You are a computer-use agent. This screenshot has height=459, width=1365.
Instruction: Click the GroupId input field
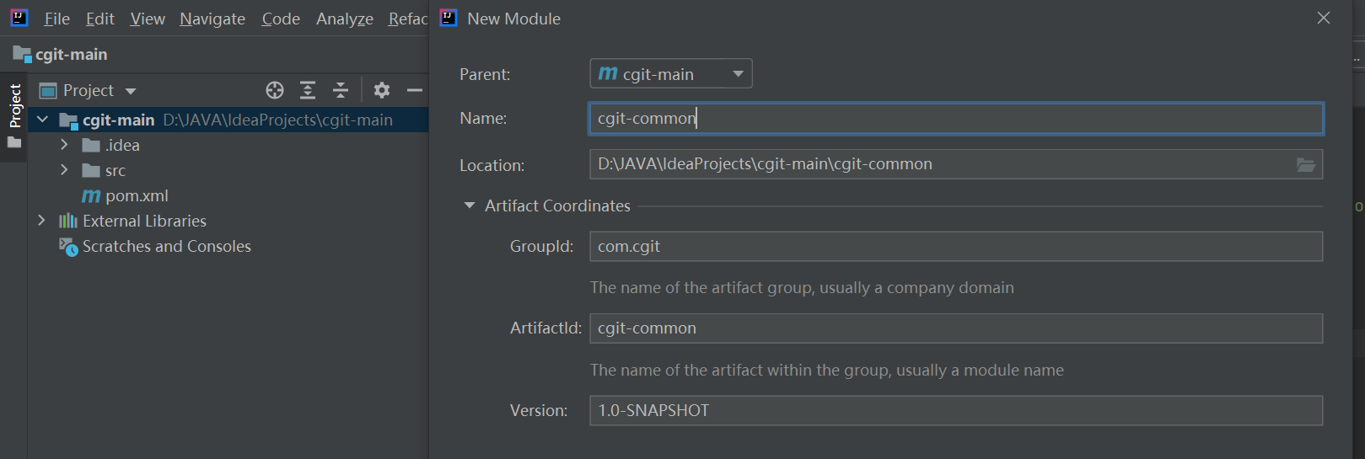pos(955,247)
